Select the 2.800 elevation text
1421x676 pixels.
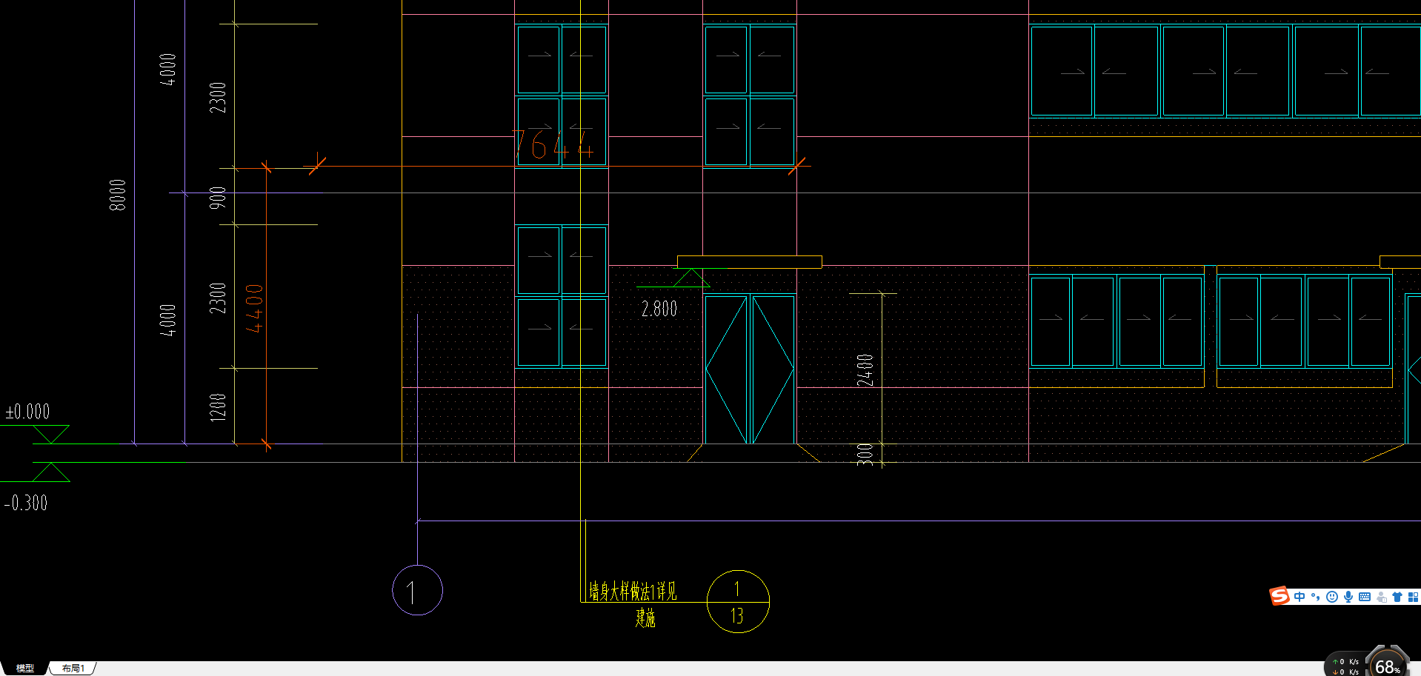click(x=659, y=309)
